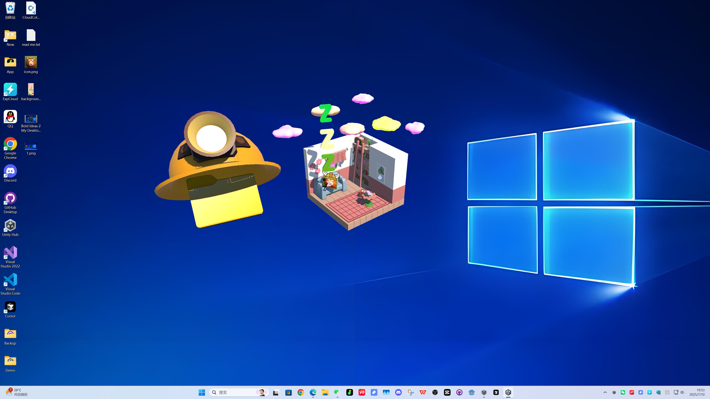
Task: Open WeChat from the taskbar
Action: point(337,392)
